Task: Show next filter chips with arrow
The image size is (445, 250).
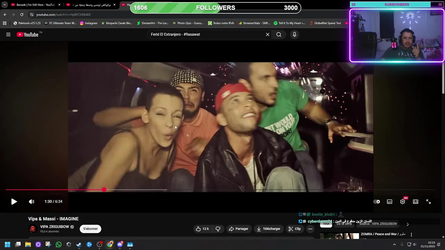Action: 407,224
